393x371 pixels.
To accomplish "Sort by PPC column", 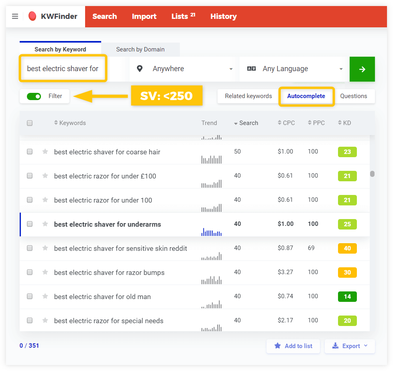I will click(x=316, y=123).
